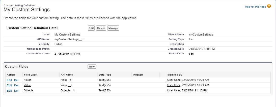Screen dimensions: 276x107
Task: Open the Help for this Page link
Action: click(x=255, y=7)
